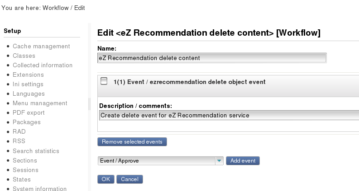This screenshot has width=359, height=191.
Task: Click the Add event button
Action: coord(243,161)
